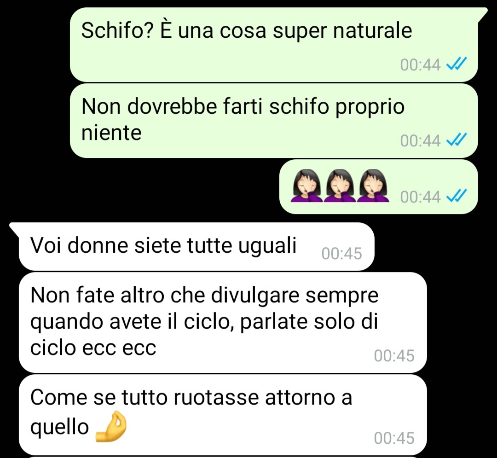Click 00:44 timestamp on "super naturale" message
The image size is (497, 458).
pos(420,65)
